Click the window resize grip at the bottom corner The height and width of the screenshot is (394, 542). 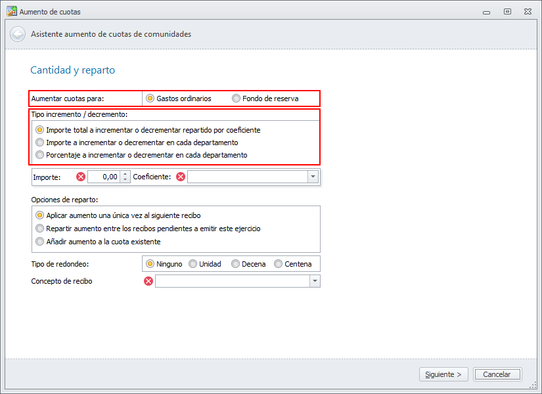(x=533, y=385)
